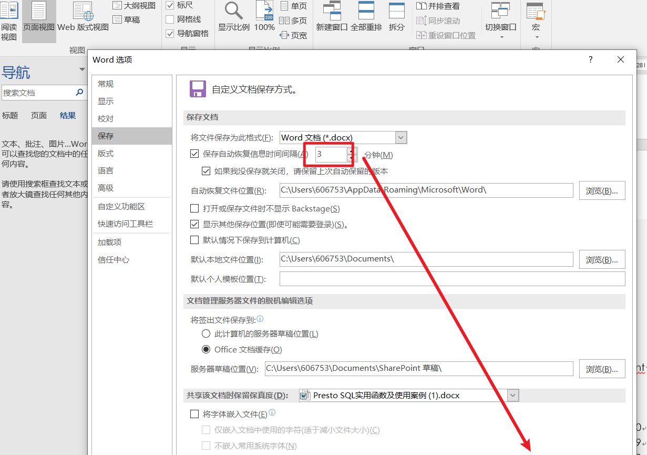Toggle the Ruler checkbox
Viewport: 647px width, 455px height.
(x=170, y=5)
